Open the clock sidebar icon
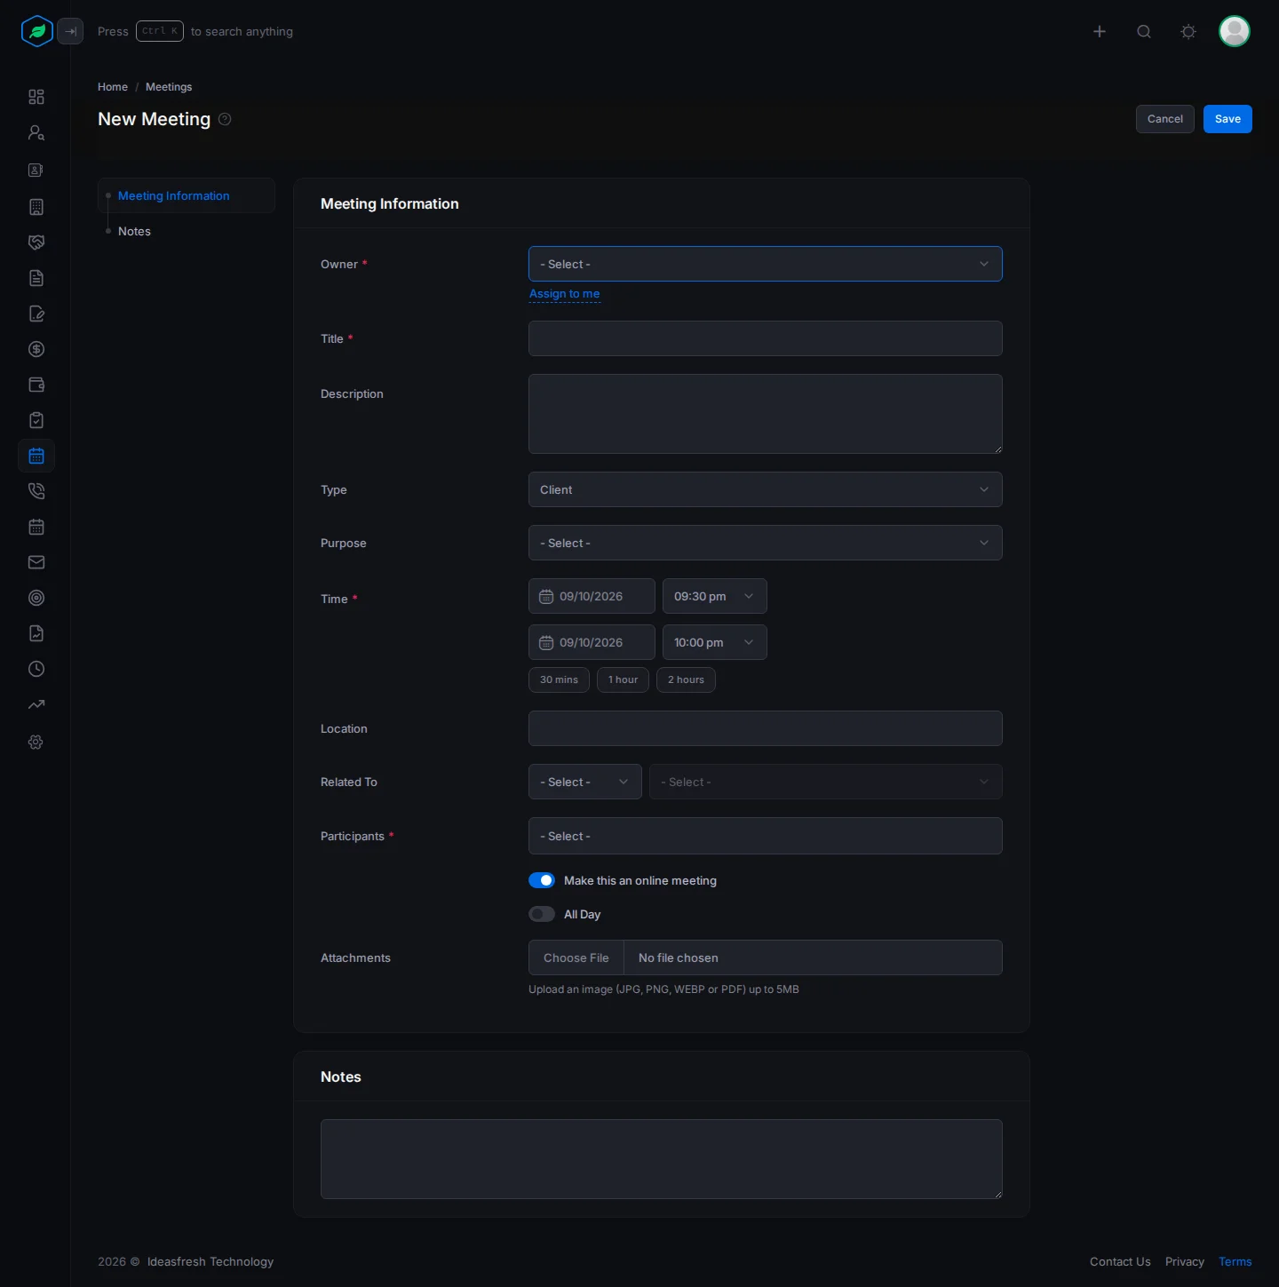1279x1287 pixels. click(x=36, y=669)
